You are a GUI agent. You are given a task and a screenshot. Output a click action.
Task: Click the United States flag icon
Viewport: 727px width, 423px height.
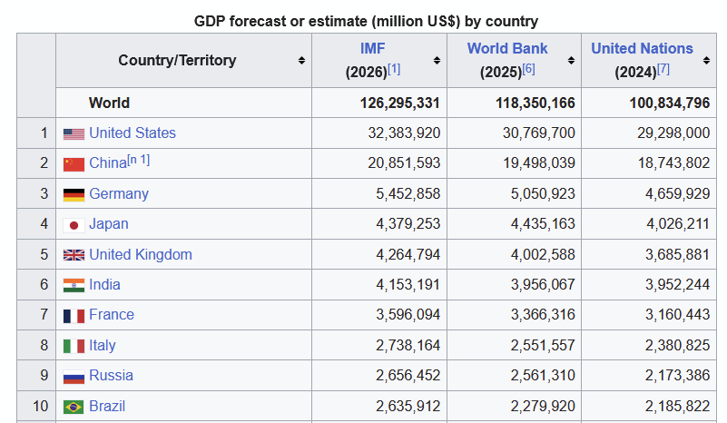click(74, 134)
